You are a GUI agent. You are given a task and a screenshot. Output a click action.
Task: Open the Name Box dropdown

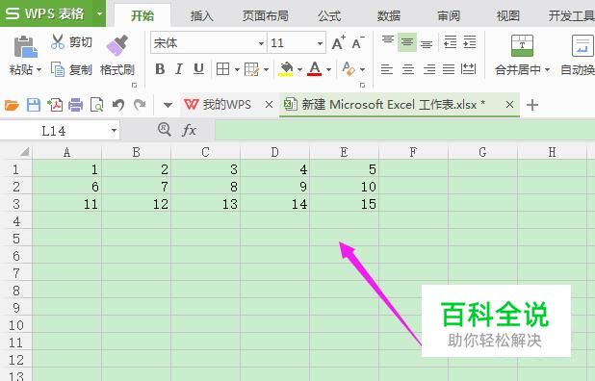tap(114, 131)
